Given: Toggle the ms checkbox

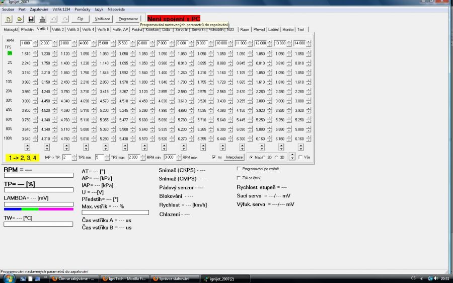Looking at the screenshot, I should (213, 157).
